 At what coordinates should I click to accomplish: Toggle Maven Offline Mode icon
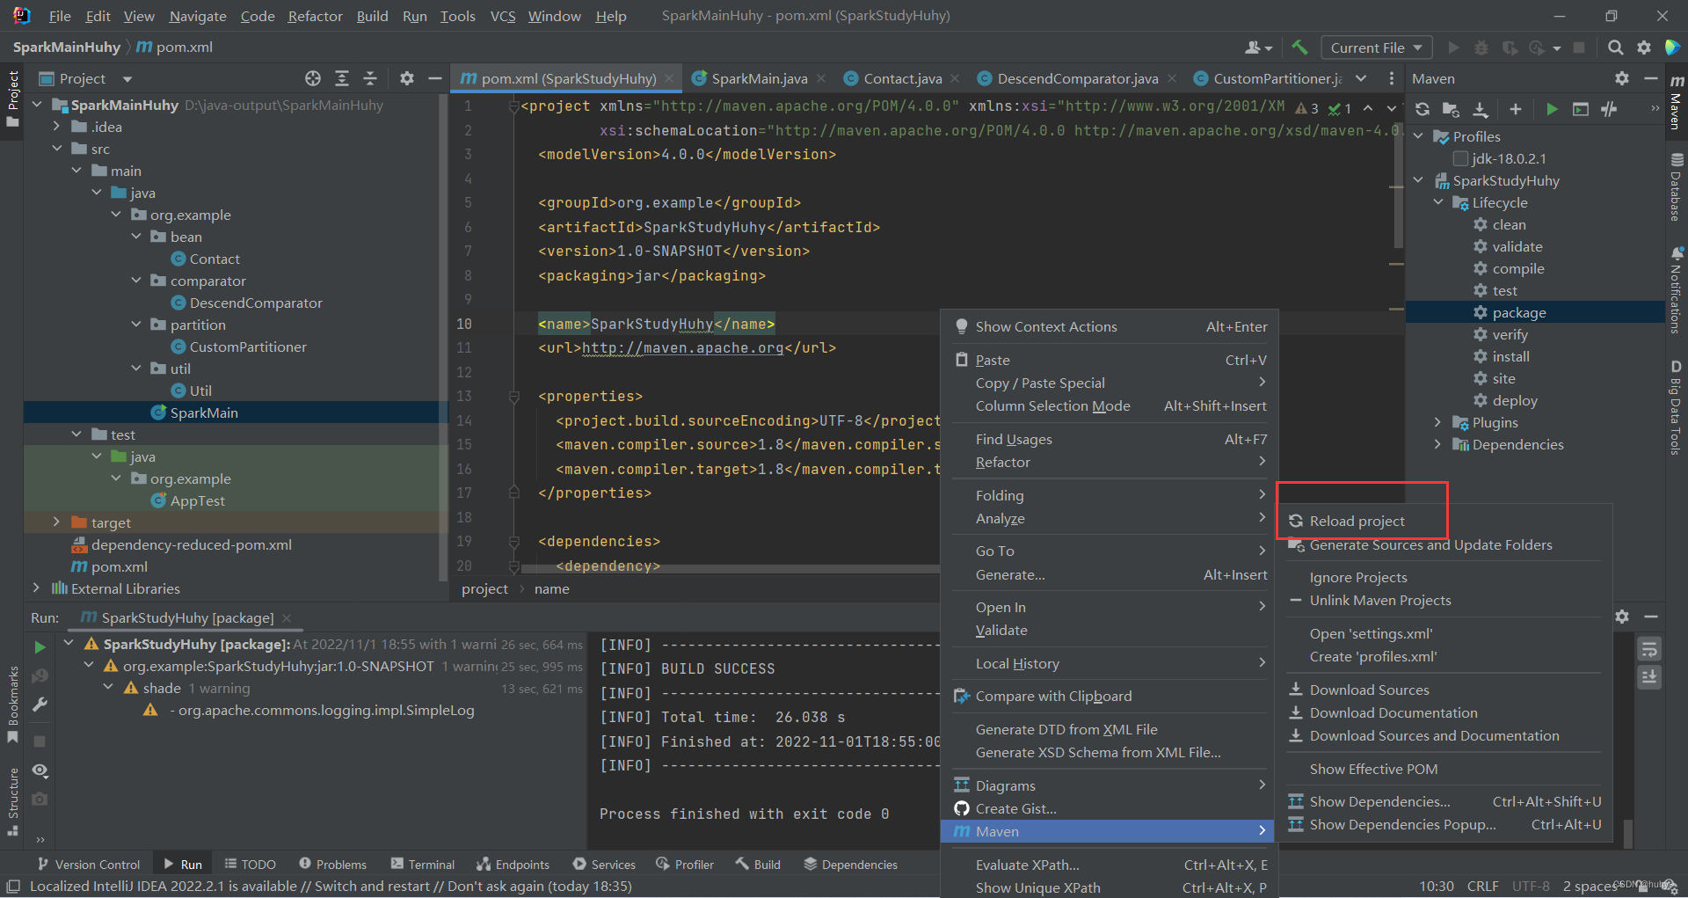tap(1610, 109)
